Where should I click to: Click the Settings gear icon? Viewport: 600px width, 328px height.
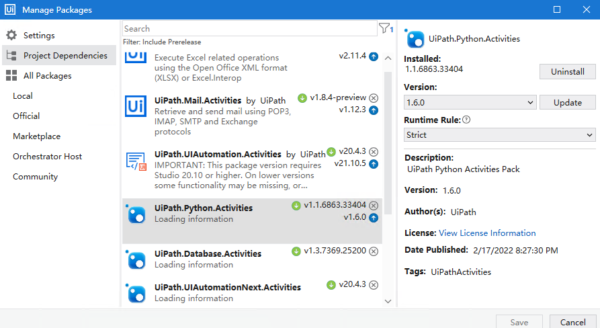coord(11,35)
